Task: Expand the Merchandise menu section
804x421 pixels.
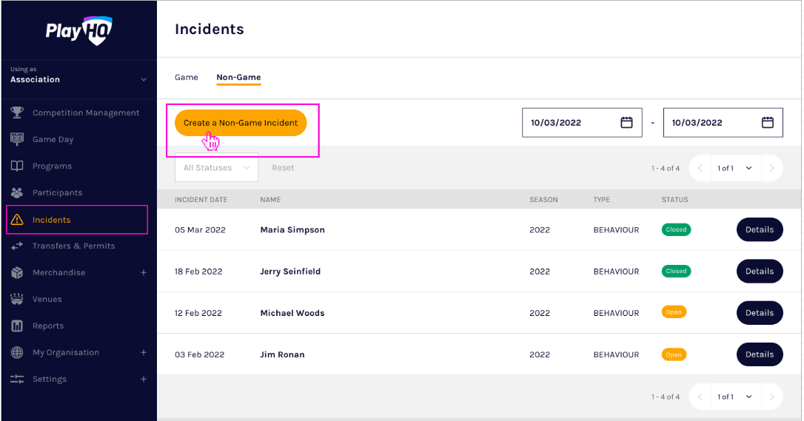Action: (144, 272)
